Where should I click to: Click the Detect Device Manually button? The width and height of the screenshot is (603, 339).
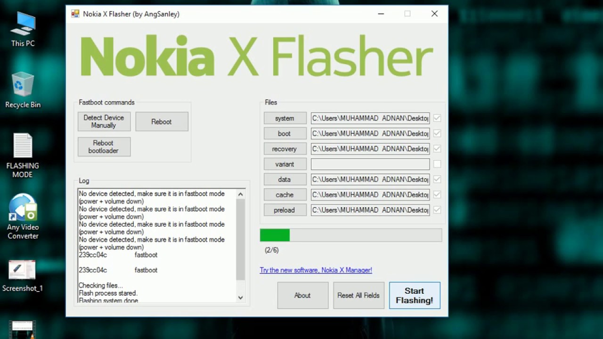point(104,121)
